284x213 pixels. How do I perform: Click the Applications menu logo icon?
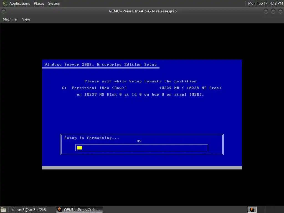(5, 3)
